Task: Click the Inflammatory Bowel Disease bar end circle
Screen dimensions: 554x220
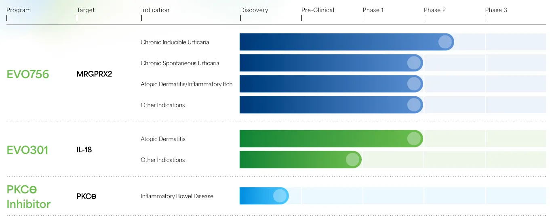Action: [x=279, y=196]
